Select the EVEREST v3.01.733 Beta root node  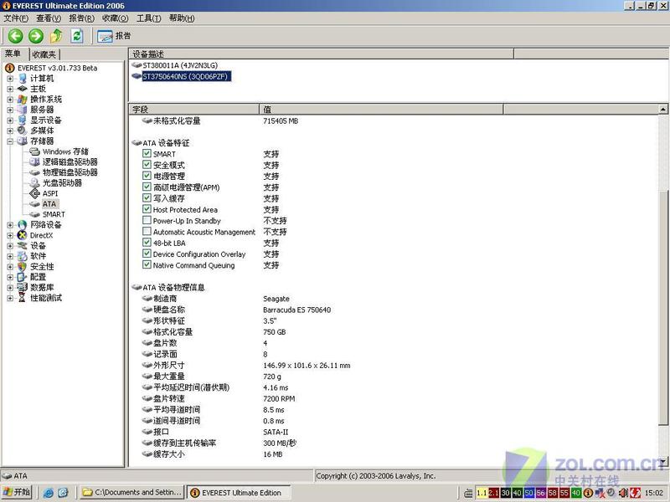(x=57, y=68)
